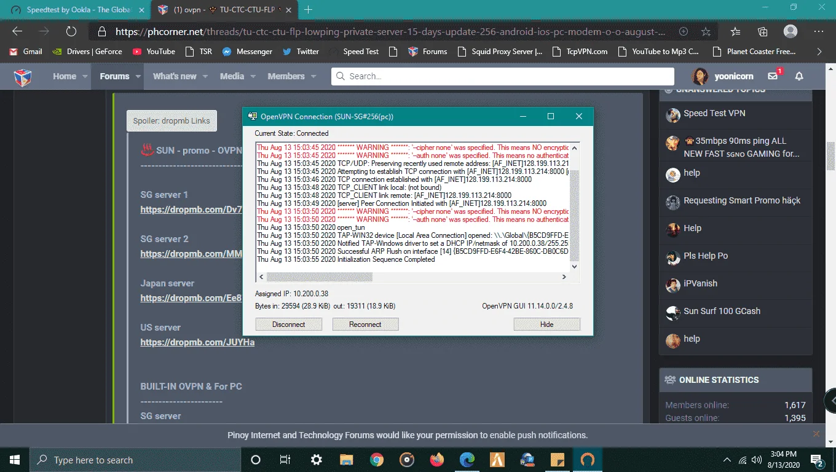Open the Japan server dropmb link
Image resolution: width=836 pixels, height=472 pixels.
pos(191,298)
